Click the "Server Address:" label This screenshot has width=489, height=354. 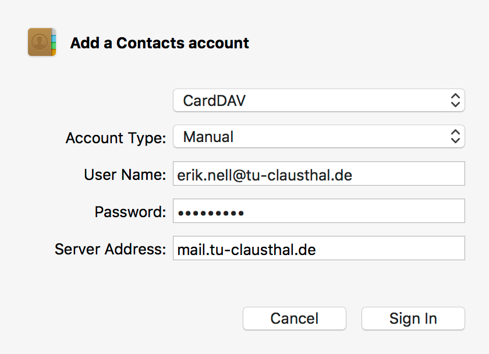click(x=111, y=249)
